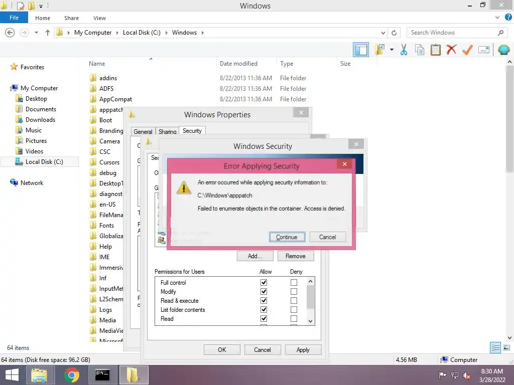The width and height of the screenshot is (514, 385).
Task: Toggle Deny checkbox for List folder contents
Action: coord(294,309)
